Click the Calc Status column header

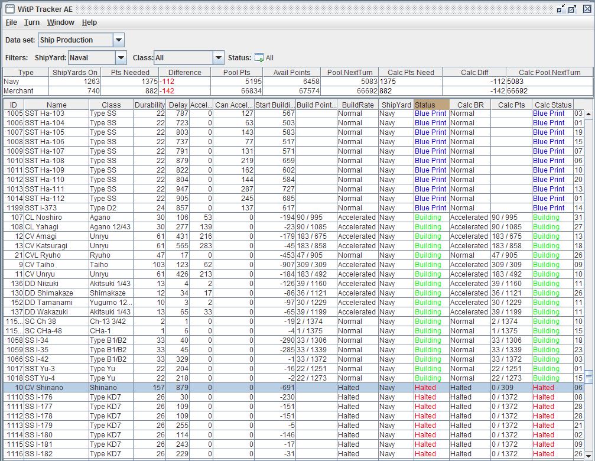[553, 105]
